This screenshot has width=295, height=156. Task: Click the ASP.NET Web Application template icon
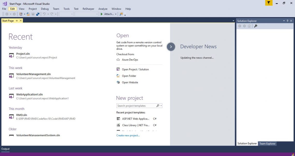pos(118,119)
